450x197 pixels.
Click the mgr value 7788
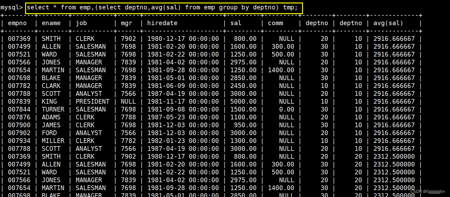128,117
